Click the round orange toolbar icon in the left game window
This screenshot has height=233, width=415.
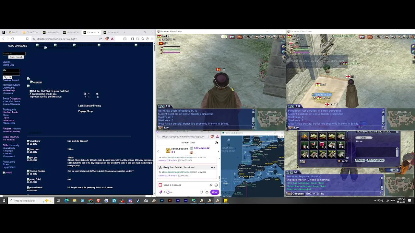pos(240,37)
